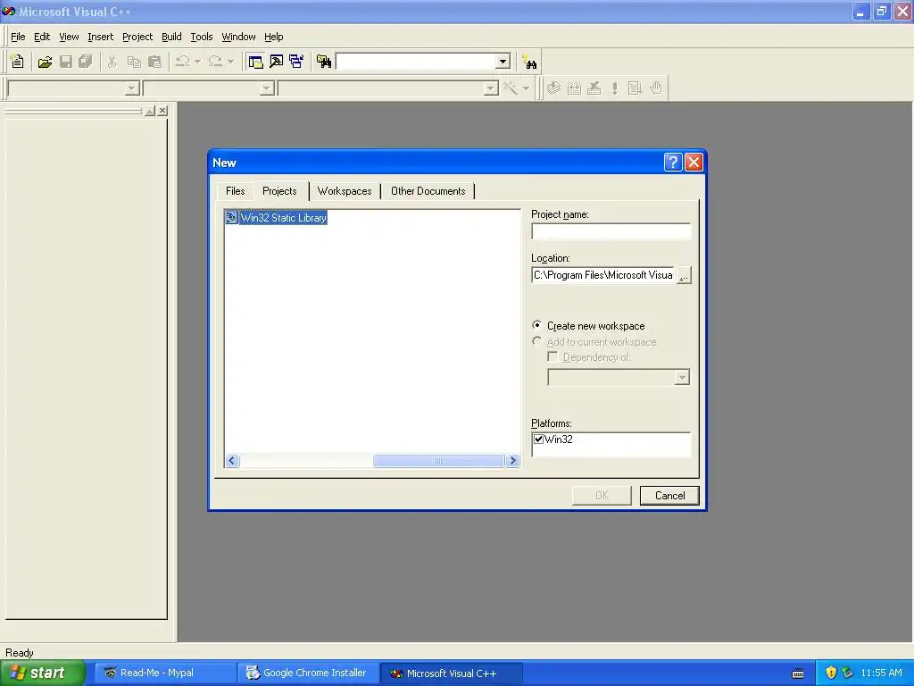Switch to the Other Documents tab
The width and height of the screenshot is (914, 686).
coord(428,191)
